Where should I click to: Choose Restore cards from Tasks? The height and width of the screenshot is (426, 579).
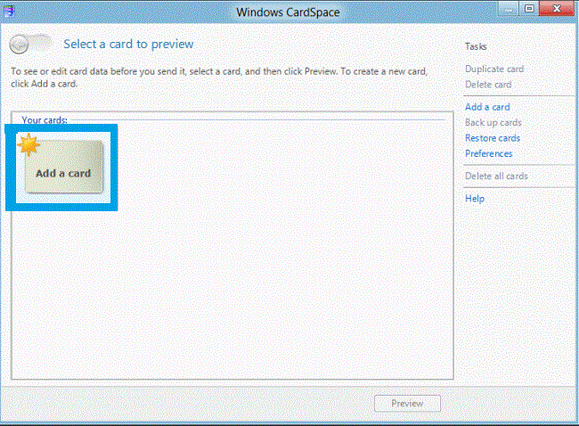(493, 138)
